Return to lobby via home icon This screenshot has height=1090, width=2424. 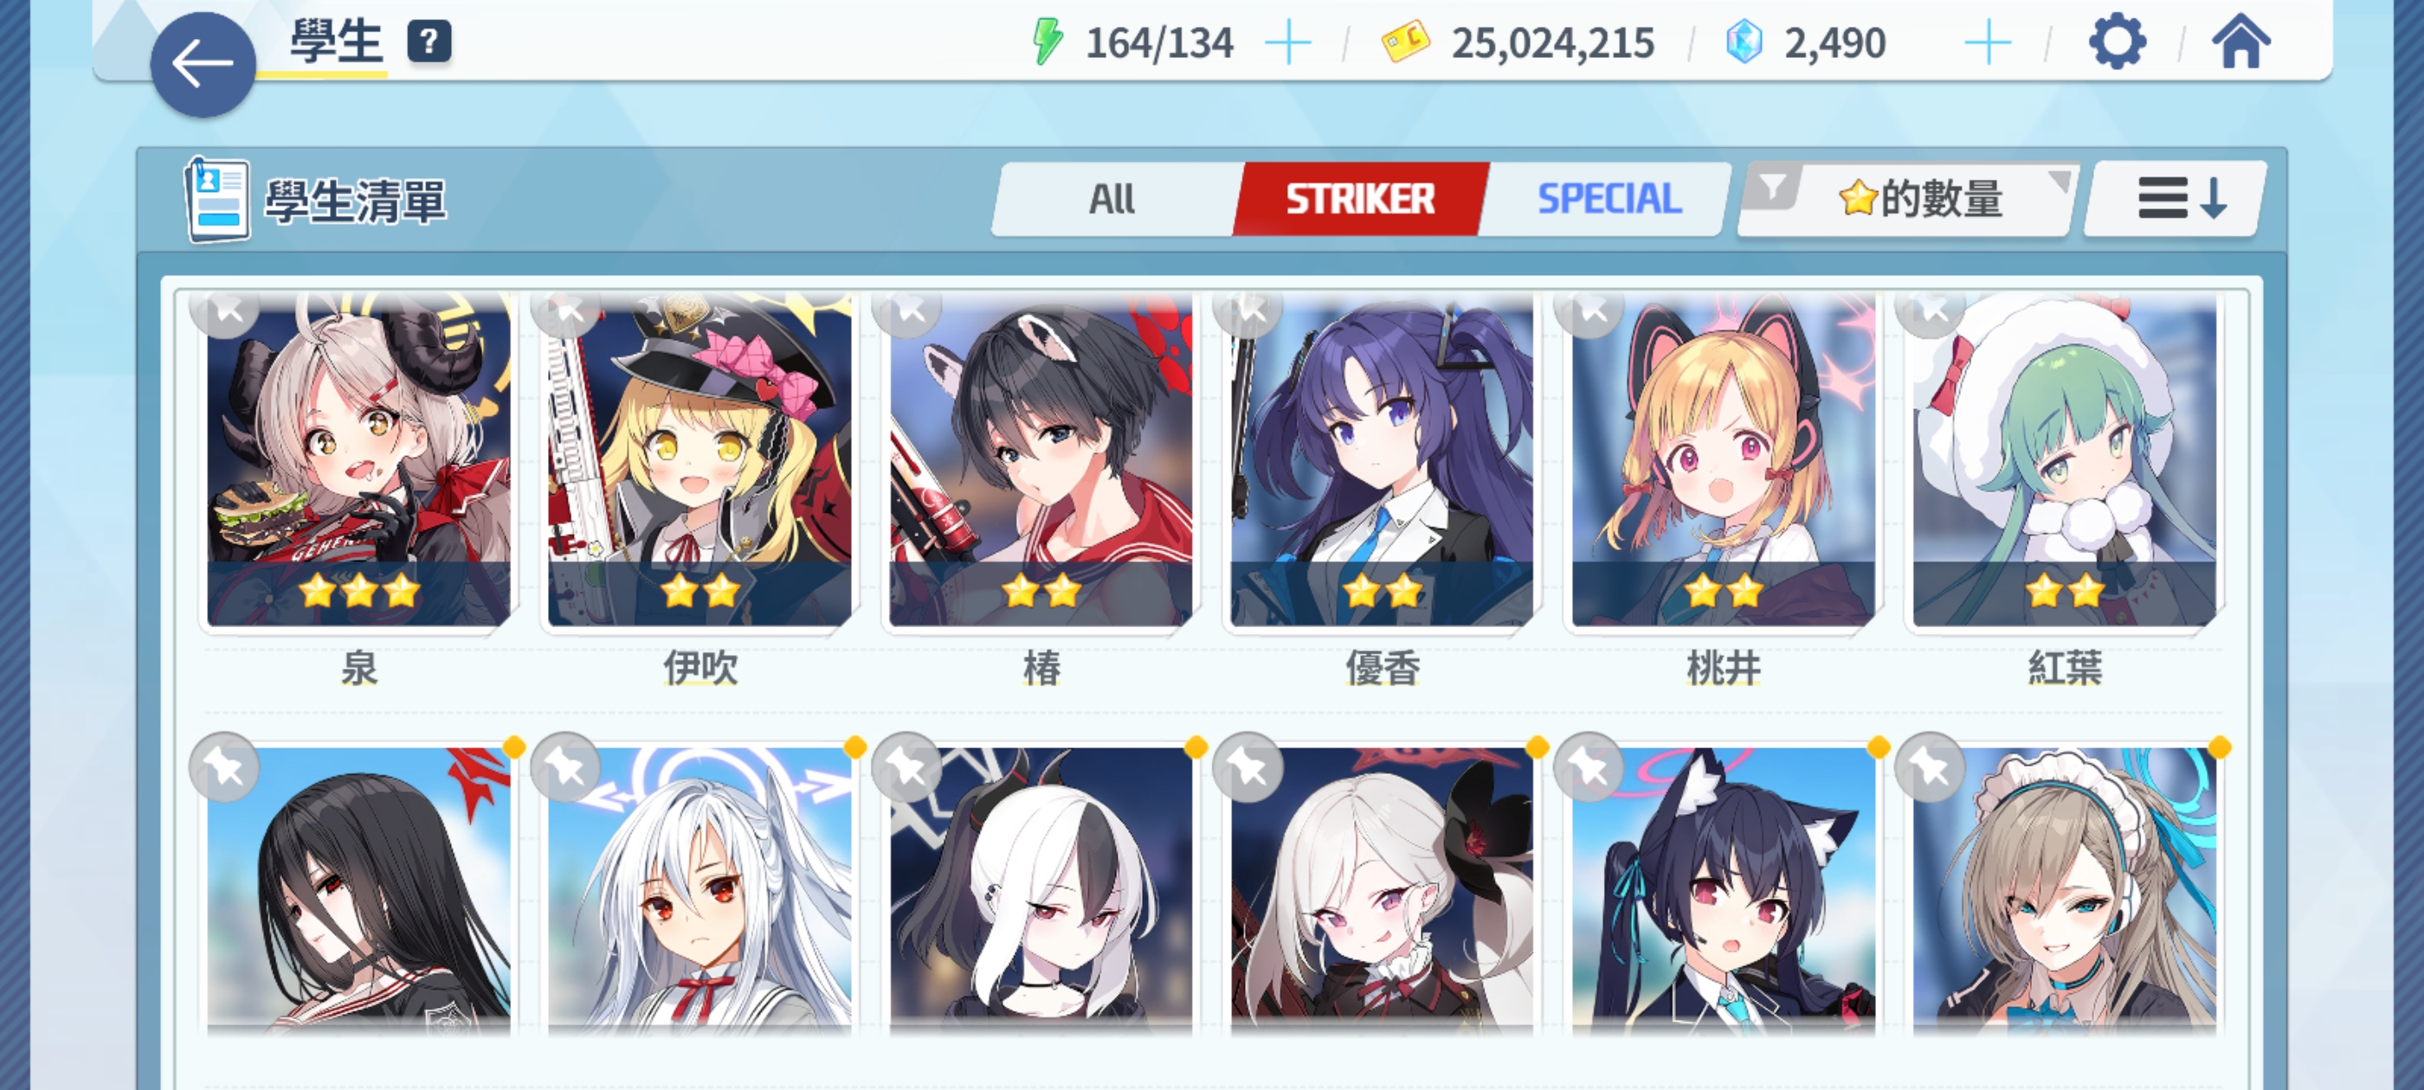point(2240,42)
